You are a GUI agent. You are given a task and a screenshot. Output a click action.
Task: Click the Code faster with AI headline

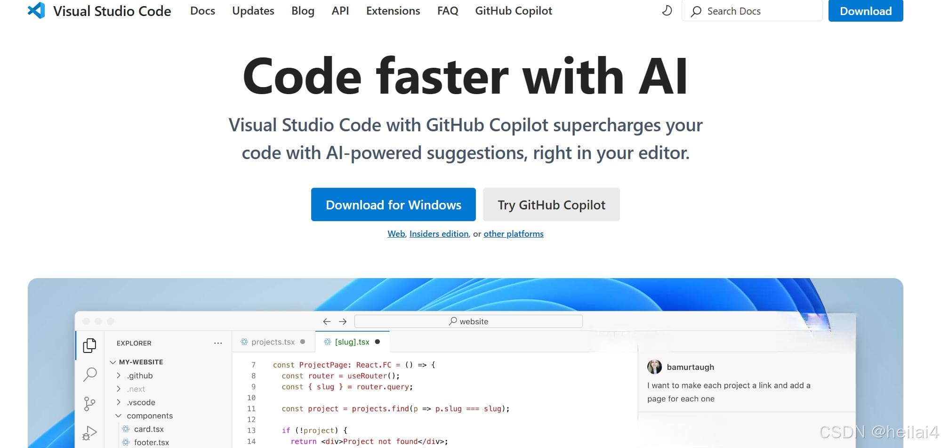[x=465, y=76]
